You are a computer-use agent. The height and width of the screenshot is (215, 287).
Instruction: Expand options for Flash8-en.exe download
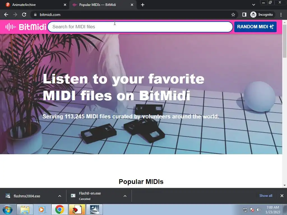125,196
